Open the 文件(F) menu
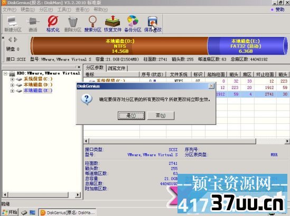This screenshot has width=290, height=216. tap(10, 9)
